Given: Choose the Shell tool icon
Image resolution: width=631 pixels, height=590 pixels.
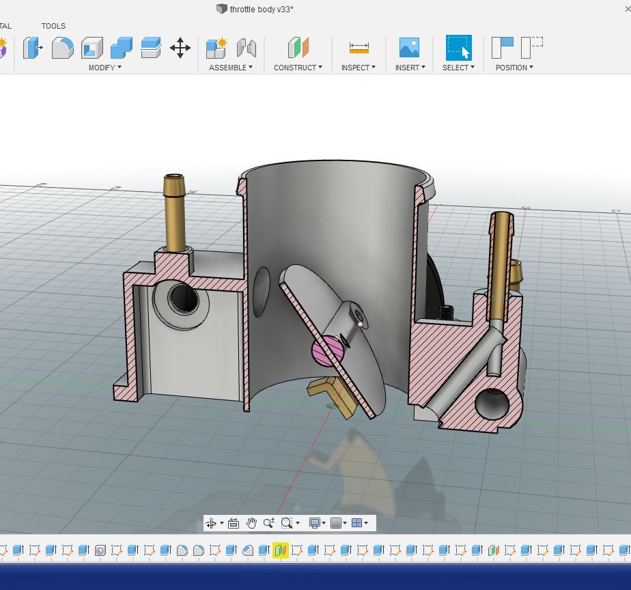Looking at the screenshot, I should click(92, 48).
